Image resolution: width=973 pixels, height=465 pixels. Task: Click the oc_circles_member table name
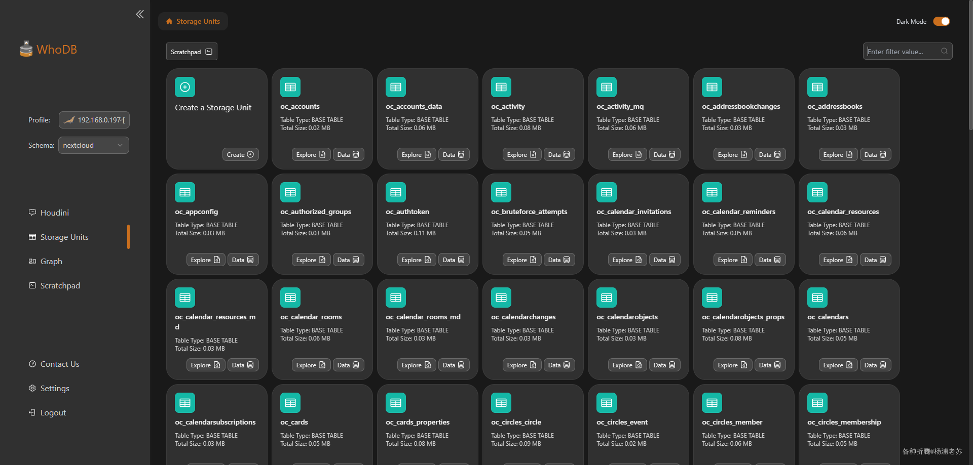(x=732, y=422)
